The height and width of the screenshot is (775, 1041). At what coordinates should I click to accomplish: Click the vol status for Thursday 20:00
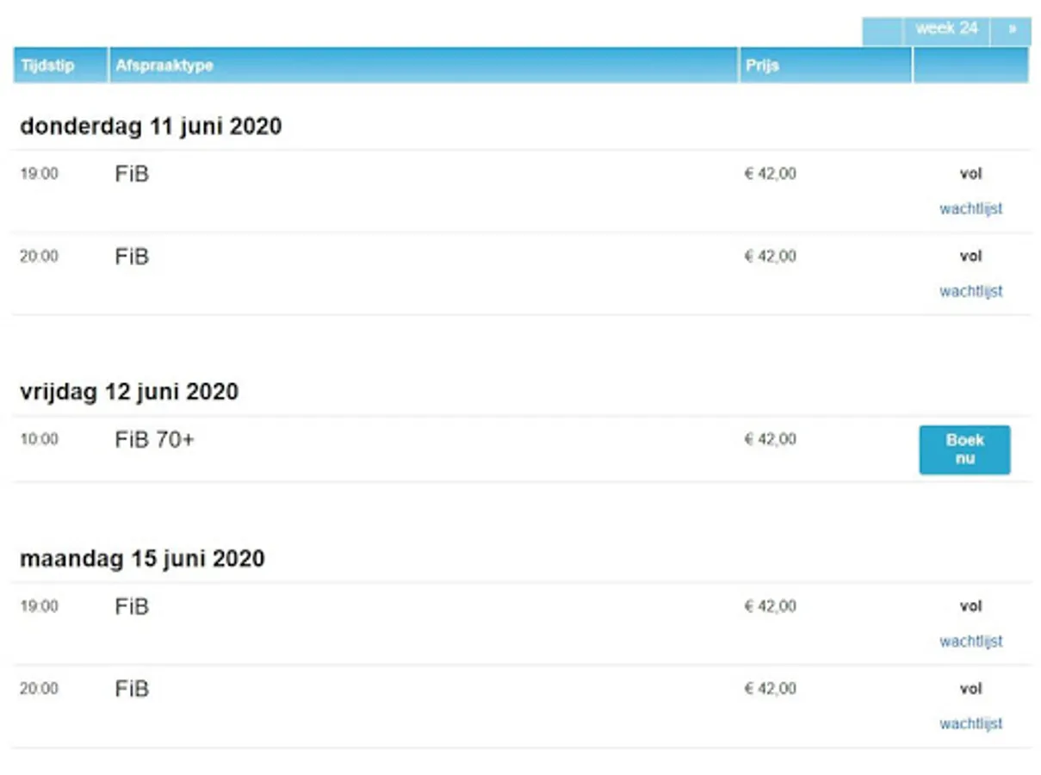[x=970, y=257]
